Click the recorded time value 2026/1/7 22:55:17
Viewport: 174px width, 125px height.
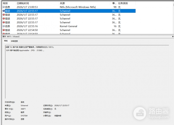(x=62, y=106)
